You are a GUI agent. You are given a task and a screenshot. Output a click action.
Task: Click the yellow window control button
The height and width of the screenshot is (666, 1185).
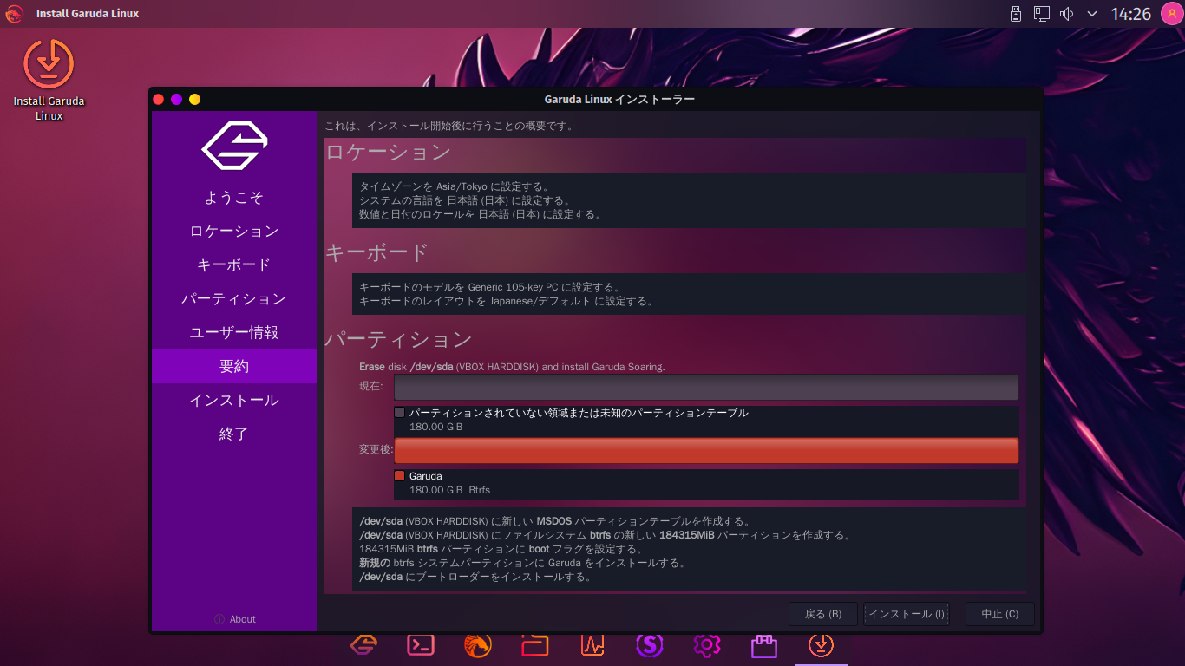(x=195, y=100)
